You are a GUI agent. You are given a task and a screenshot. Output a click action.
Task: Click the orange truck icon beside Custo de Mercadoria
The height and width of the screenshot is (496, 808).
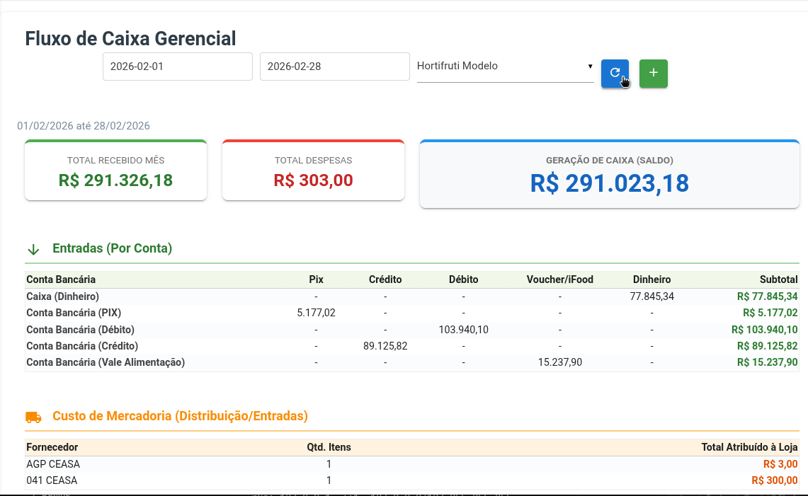[x=33, y=416]
